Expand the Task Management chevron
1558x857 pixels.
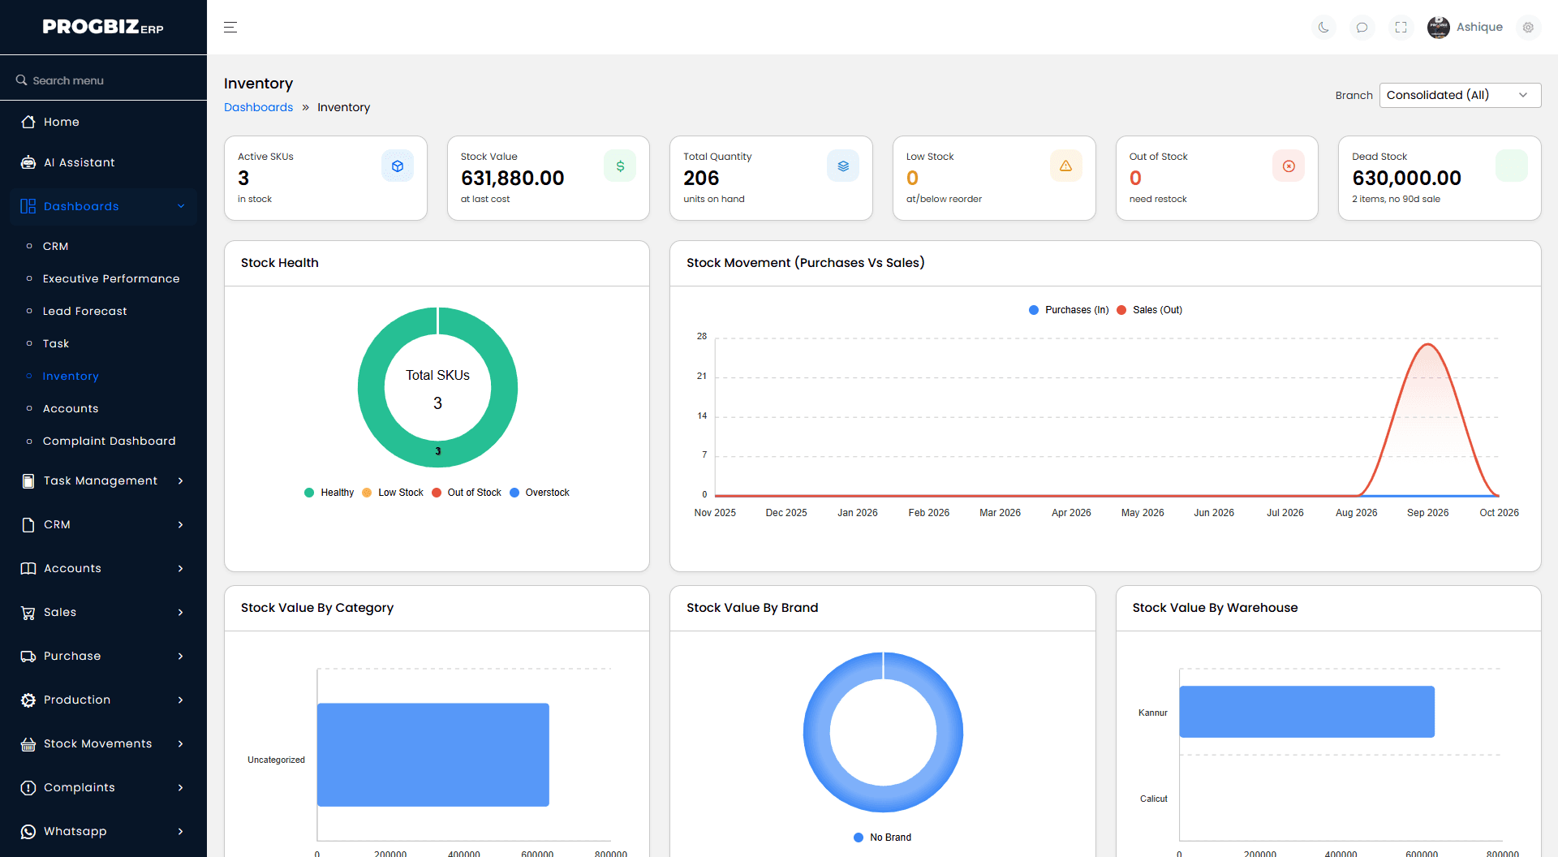tap(180, 480)
